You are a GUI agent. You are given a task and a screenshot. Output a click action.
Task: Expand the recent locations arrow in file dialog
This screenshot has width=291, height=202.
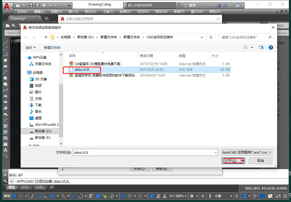pos(40,37)
